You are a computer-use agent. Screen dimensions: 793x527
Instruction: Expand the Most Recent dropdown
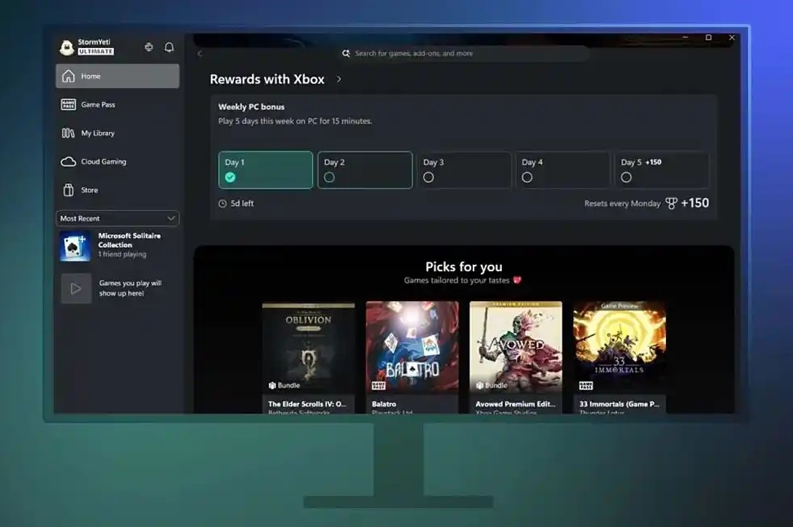pos(117,218)
